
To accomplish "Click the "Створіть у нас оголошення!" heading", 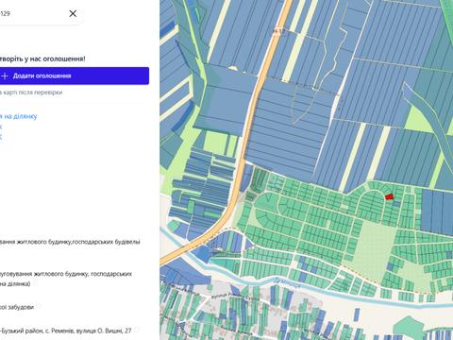I will click(42, 59).
